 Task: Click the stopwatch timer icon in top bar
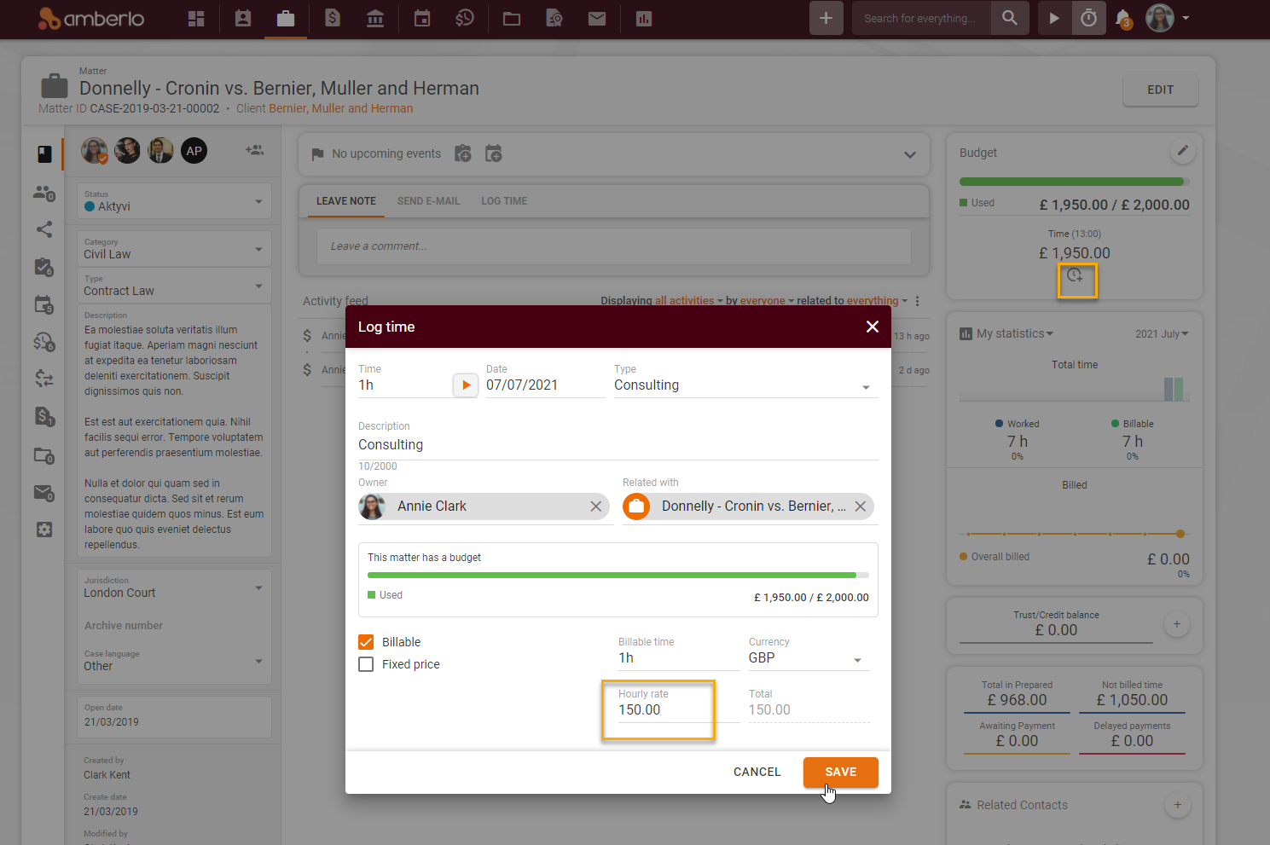(1088, 18)
